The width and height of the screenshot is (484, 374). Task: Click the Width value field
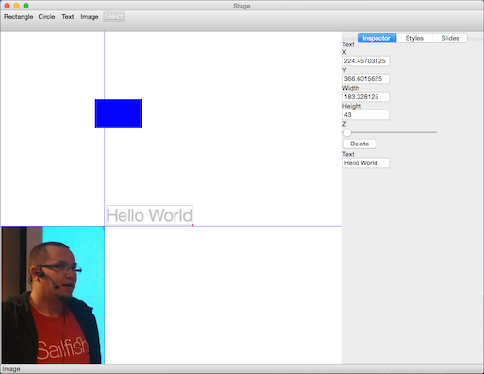[366, 97]
